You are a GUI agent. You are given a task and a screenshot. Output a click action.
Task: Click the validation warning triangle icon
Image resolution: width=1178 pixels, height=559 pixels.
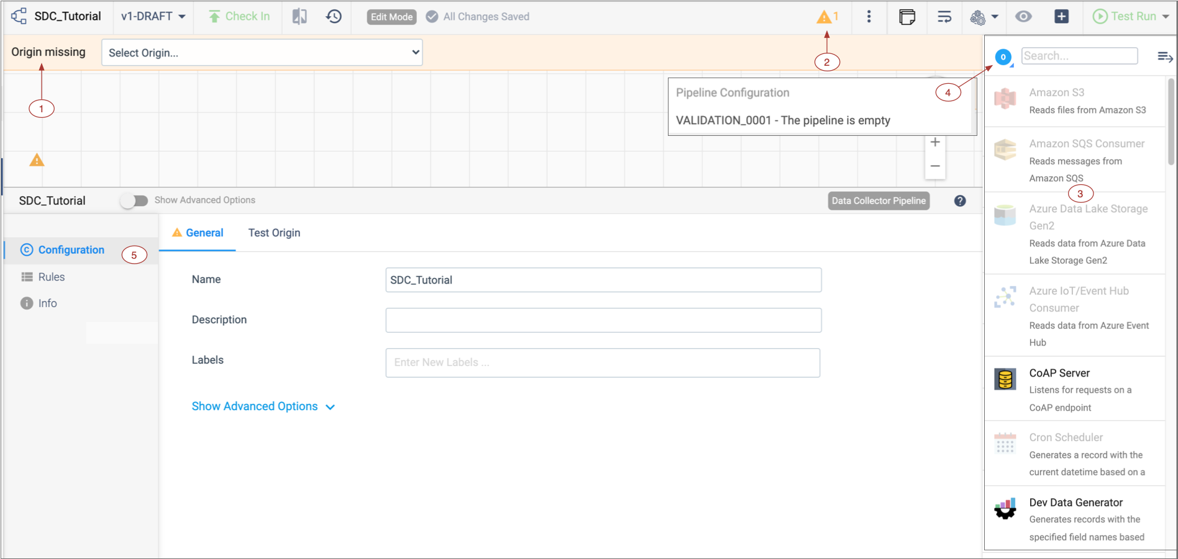click(824, 17)
